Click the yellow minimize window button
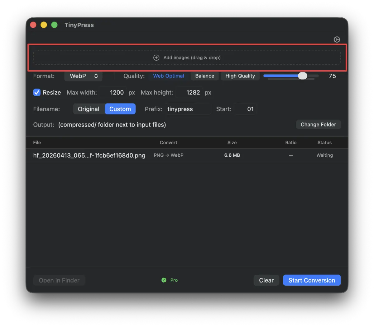Viewport: 374px width, 327px height. [44, 25]
